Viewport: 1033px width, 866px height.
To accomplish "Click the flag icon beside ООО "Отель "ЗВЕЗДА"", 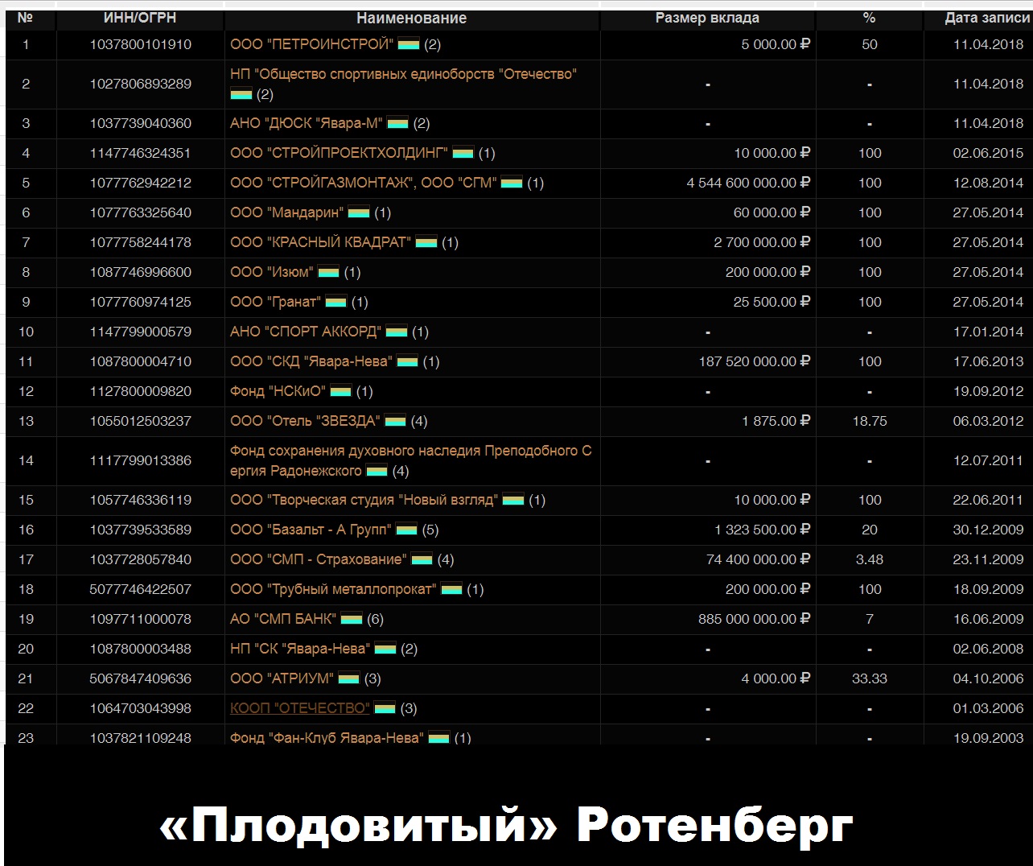I will [395, 422].
